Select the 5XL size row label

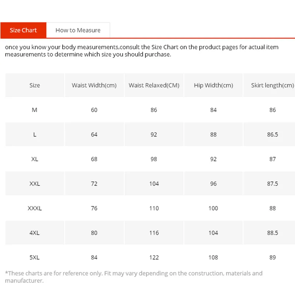[35, 257]
